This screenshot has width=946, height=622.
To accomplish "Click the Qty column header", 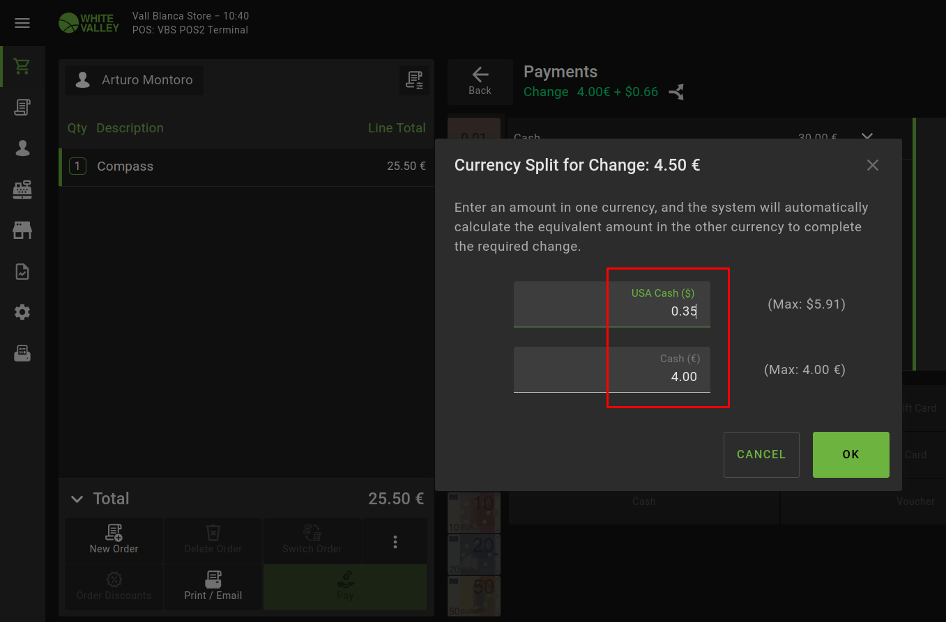I will coord(77,128).
